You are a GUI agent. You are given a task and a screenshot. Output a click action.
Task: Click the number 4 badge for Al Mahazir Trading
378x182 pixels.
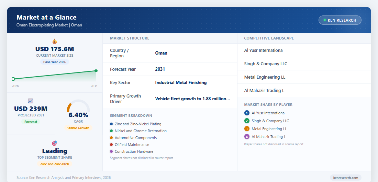coord(247,137)
